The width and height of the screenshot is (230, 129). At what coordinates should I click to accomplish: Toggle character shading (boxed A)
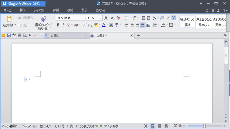[111, 25]
